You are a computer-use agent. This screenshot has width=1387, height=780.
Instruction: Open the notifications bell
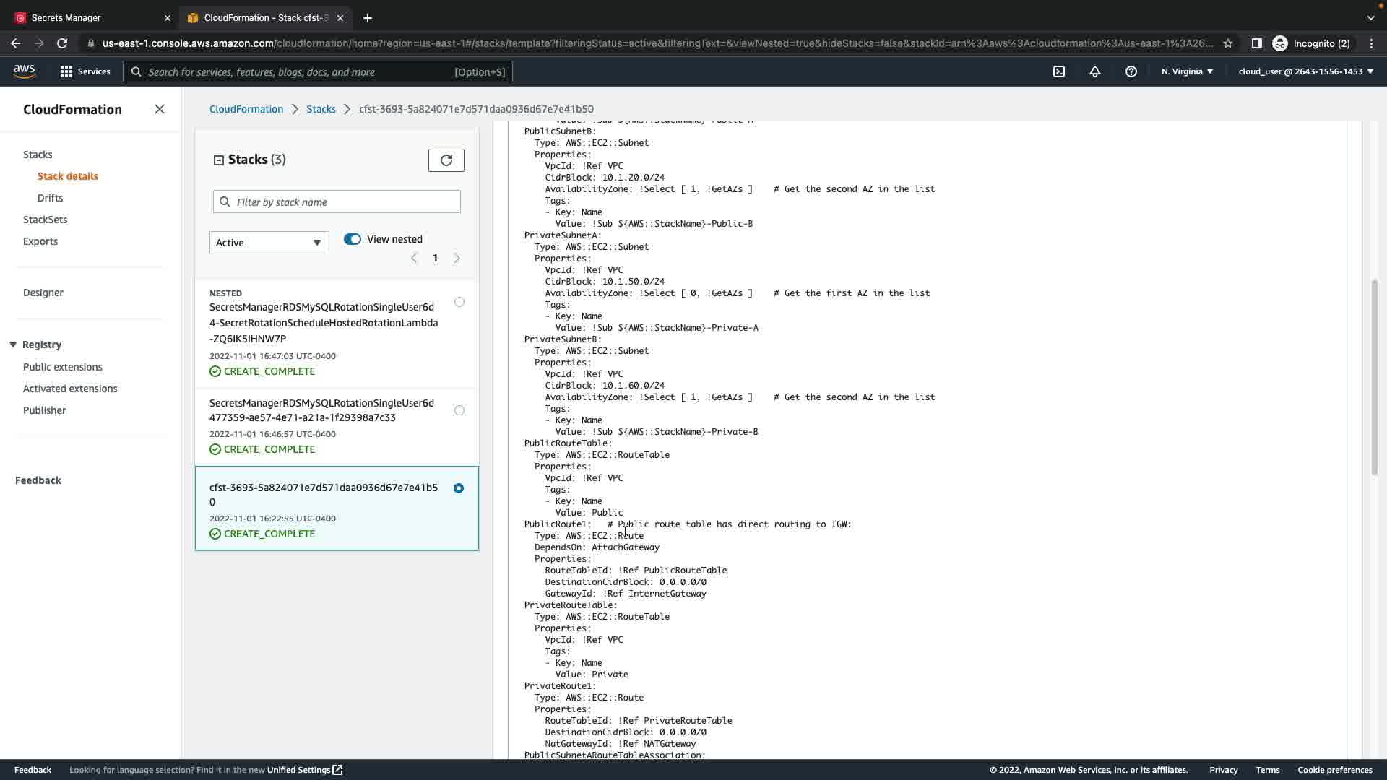coord(1095,71)
